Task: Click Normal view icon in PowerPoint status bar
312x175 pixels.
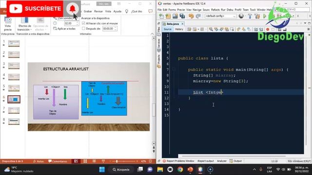Action: [x=76, y=161]
